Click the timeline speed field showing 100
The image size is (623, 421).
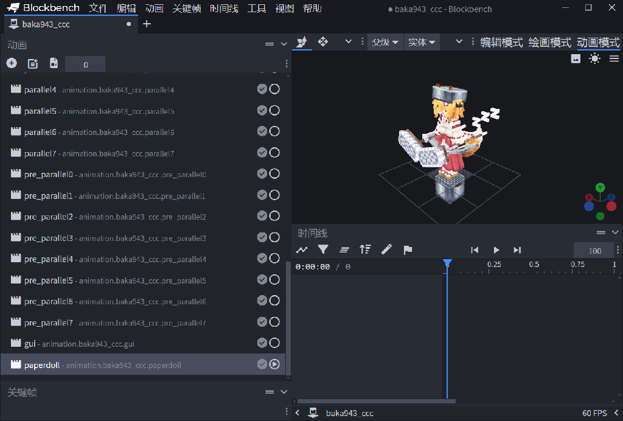click(594, 251)
